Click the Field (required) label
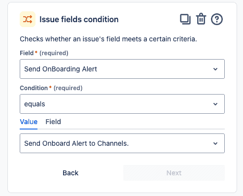The image size is (243, 196). click(x=44, y=53)
